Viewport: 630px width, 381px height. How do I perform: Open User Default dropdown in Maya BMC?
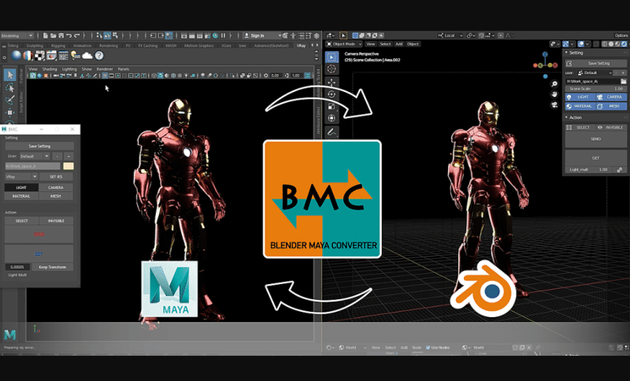click(35, 156)
